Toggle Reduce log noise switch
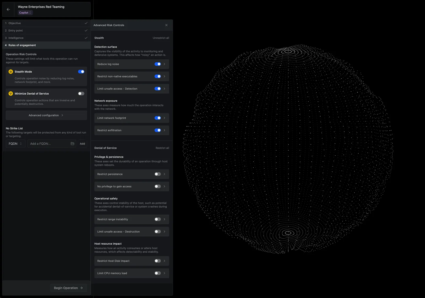 point(158,64)
